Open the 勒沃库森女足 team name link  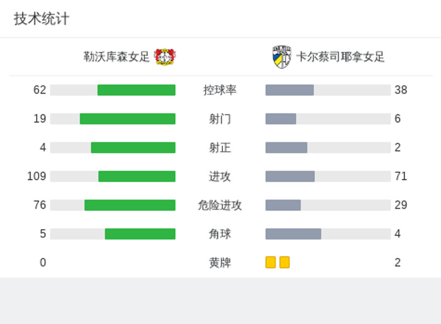pyautogui.click(x=116, y=57)
